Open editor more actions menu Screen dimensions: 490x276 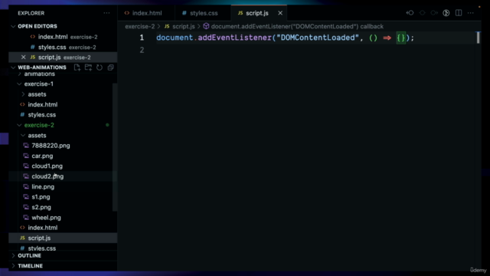point(471,13)
